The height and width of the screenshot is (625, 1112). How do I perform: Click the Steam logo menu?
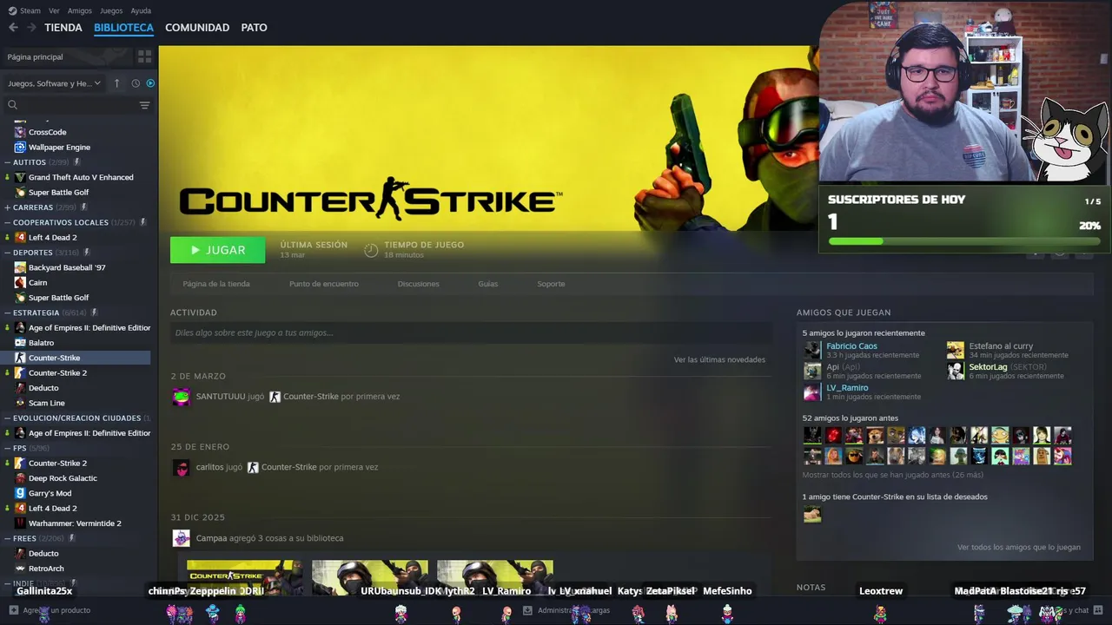tap(24, 10)
